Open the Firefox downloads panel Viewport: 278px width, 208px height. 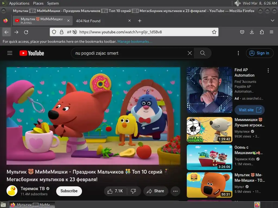[x=252, y=32]
